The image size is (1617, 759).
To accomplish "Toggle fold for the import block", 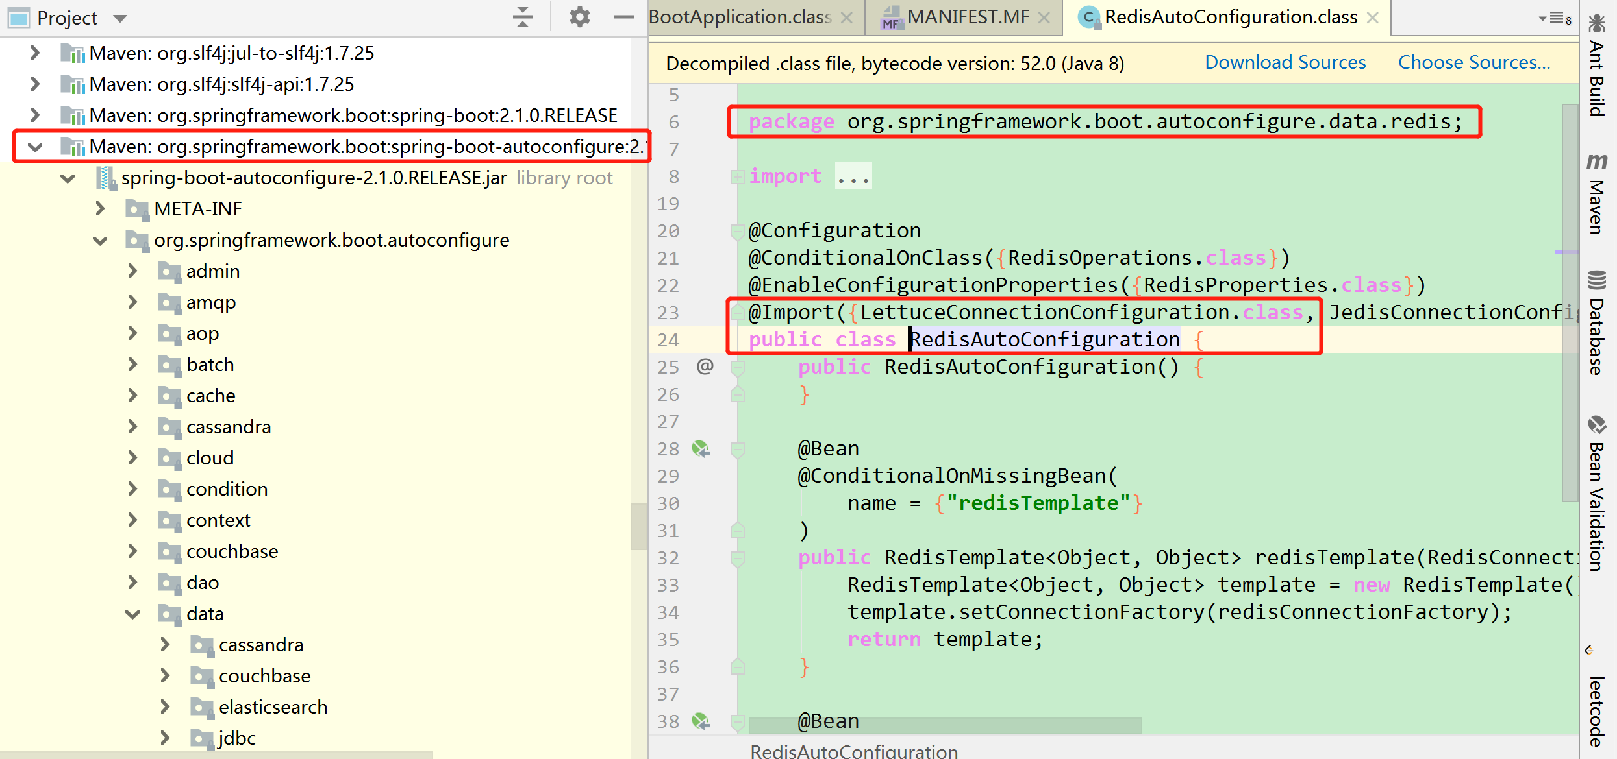I will tap(737, 176).
